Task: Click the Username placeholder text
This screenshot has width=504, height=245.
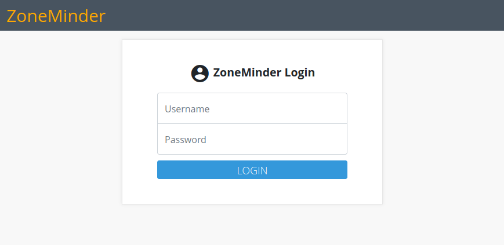Action: click(187, 109)
